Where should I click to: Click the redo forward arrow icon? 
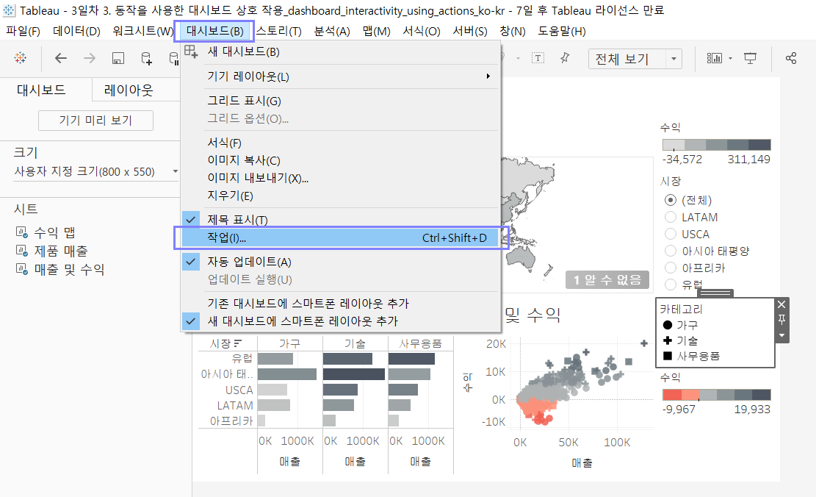point(90,58)
